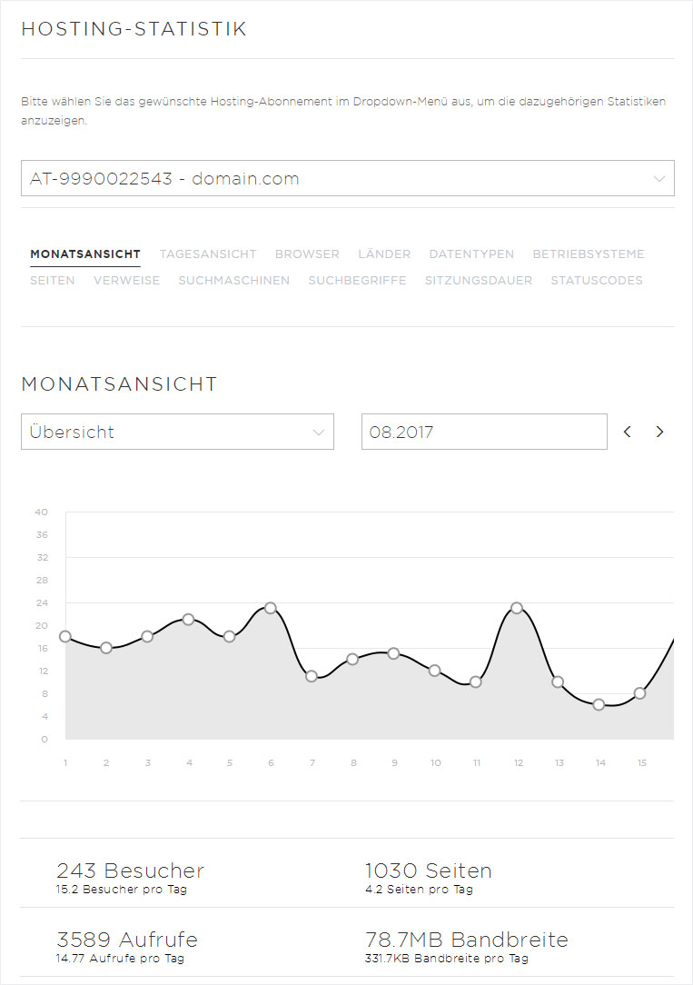Image resolution: width=693 pixels, height=985 pixels.
Task: Open the Übersicht dropdown
Action: tap(178, 432)
